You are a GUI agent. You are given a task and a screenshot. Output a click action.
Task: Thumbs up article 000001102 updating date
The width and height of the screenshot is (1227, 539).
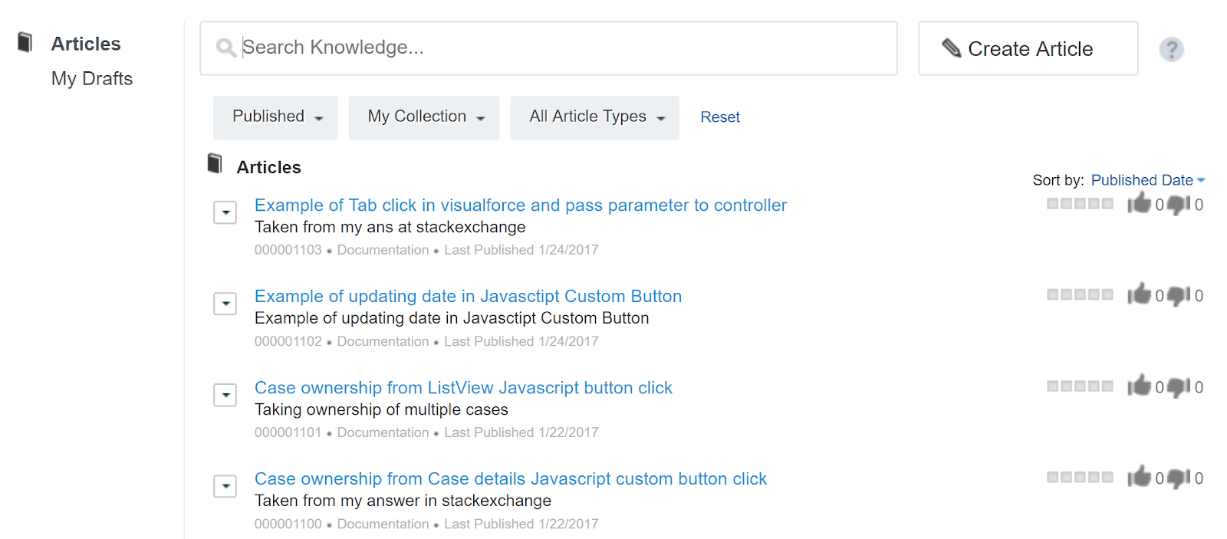pos(1140,294)
